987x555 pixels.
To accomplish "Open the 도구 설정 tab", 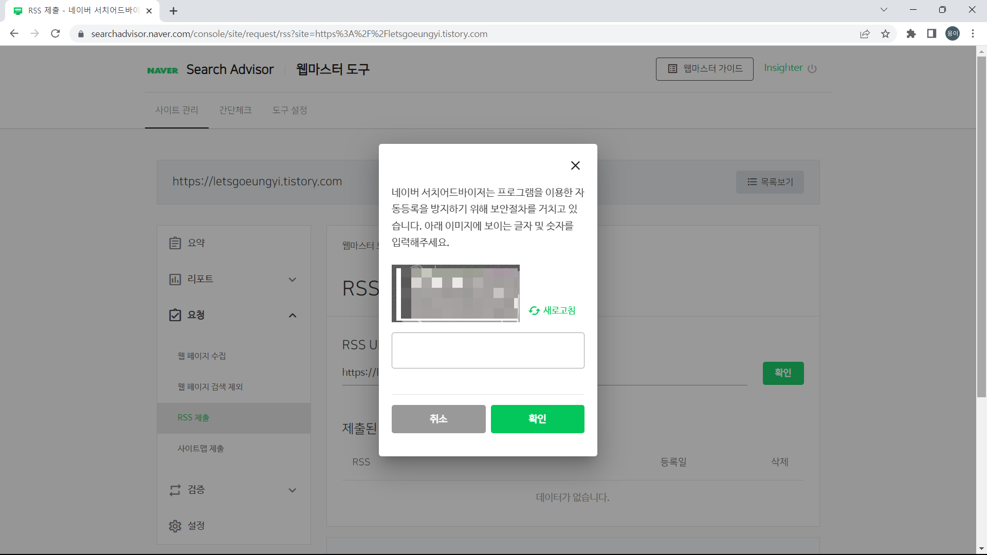I will (x=289, y=109).
